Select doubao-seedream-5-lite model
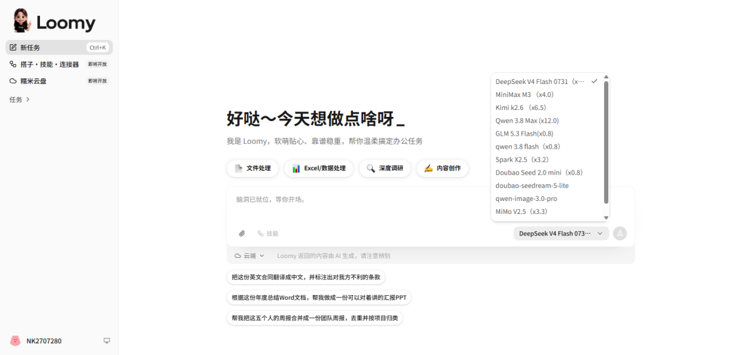The width and height of the screenshot is (743, 355). click(x=548, y=186)
